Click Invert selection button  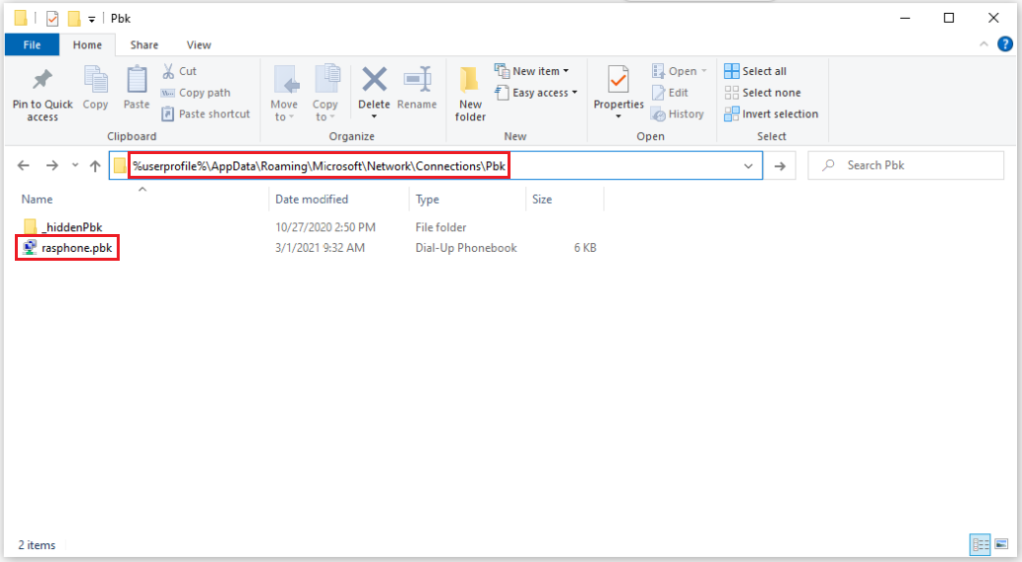click(772, 114)
